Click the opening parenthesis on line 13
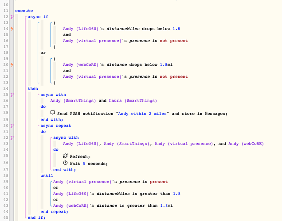This screenshot has height=221, width=282. point(55,23)
